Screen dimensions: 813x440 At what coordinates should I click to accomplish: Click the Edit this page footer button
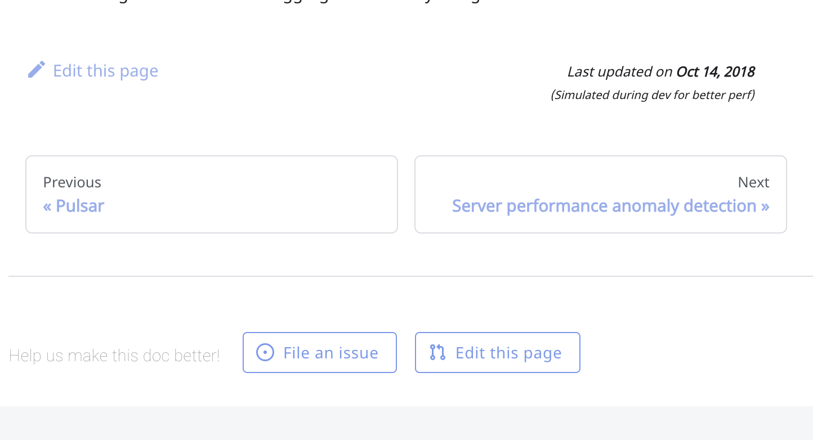[497, 352]
